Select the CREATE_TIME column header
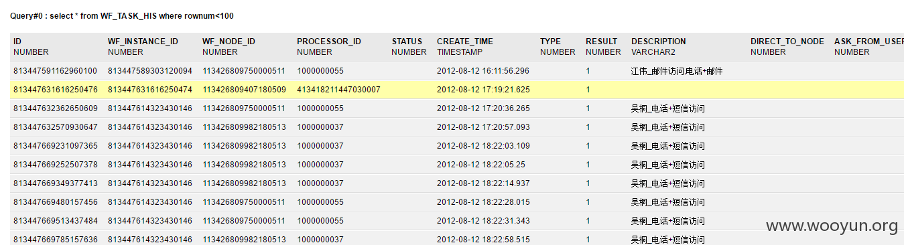The image size is (904, 245). pos(465,42)
